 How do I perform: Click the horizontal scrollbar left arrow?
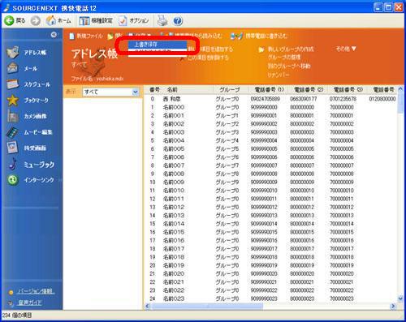click(147, 306)
